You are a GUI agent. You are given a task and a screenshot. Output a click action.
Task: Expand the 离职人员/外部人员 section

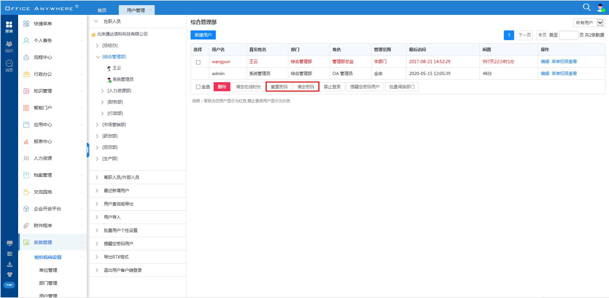tap(97, 177)
